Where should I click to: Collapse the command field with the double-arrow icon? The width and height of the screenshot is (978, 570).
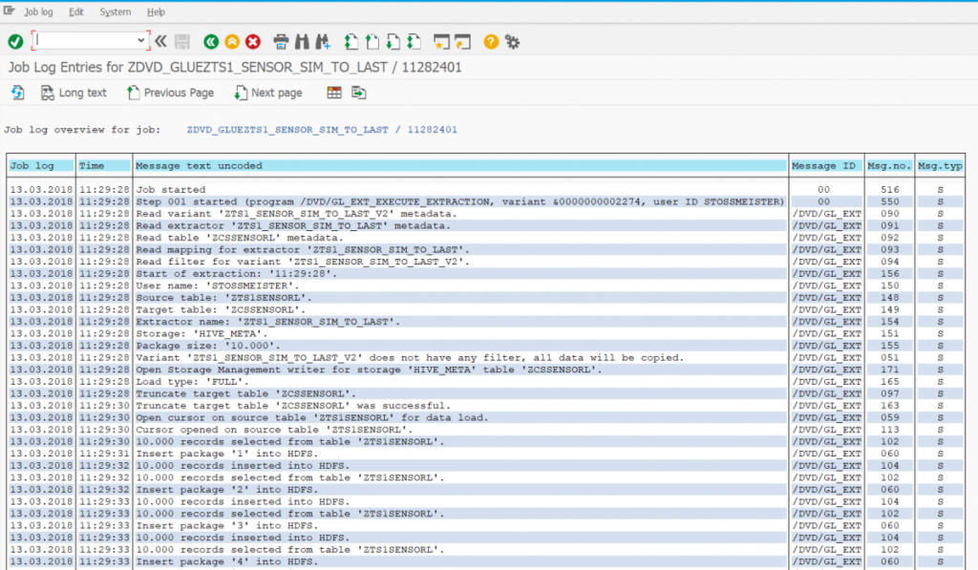(x=160, y=42)
